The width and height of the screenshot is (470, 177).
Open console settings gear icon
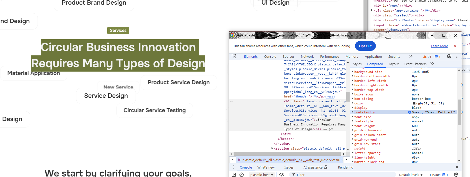click(x=456, y=175)
